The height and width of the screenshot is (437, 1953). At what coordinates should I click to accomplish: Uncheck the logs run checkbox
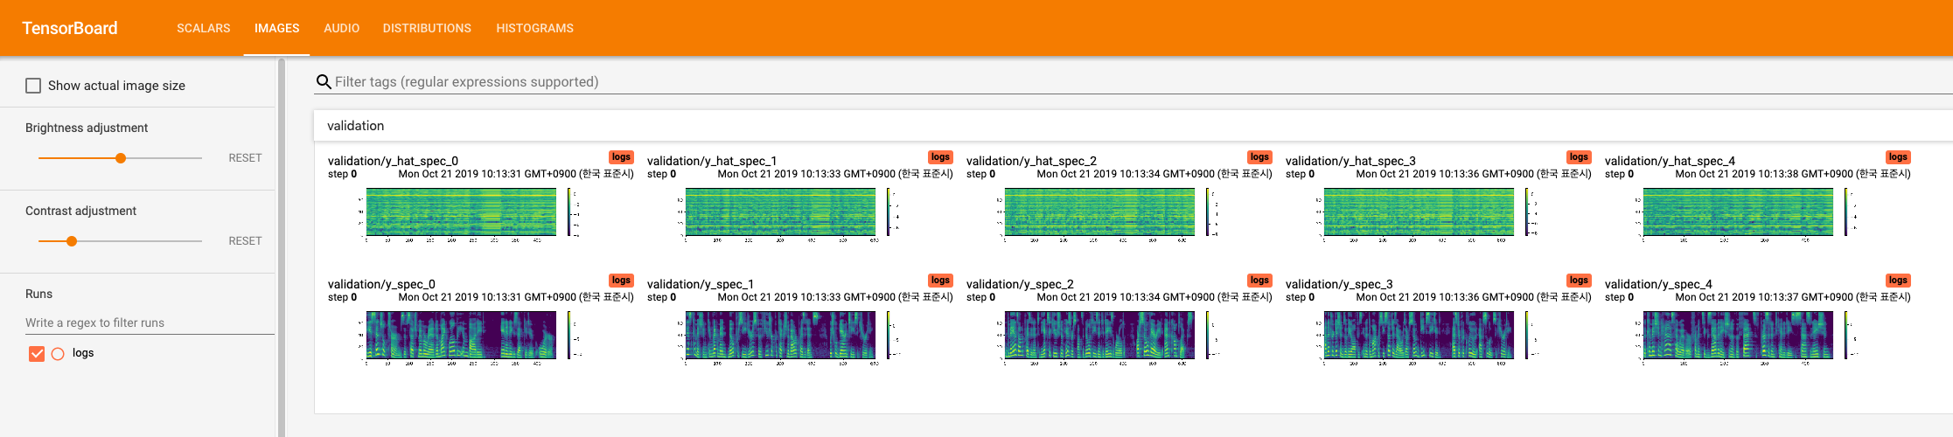tap(37, 353)
